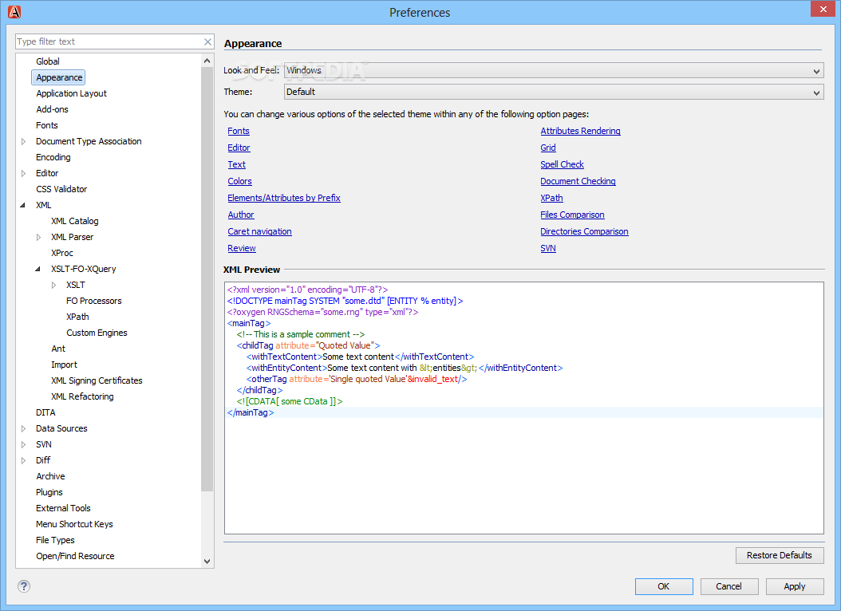The height and width of the screenshot is (611, 841).
Task: Click the Apply button
Action: point(795,586)
